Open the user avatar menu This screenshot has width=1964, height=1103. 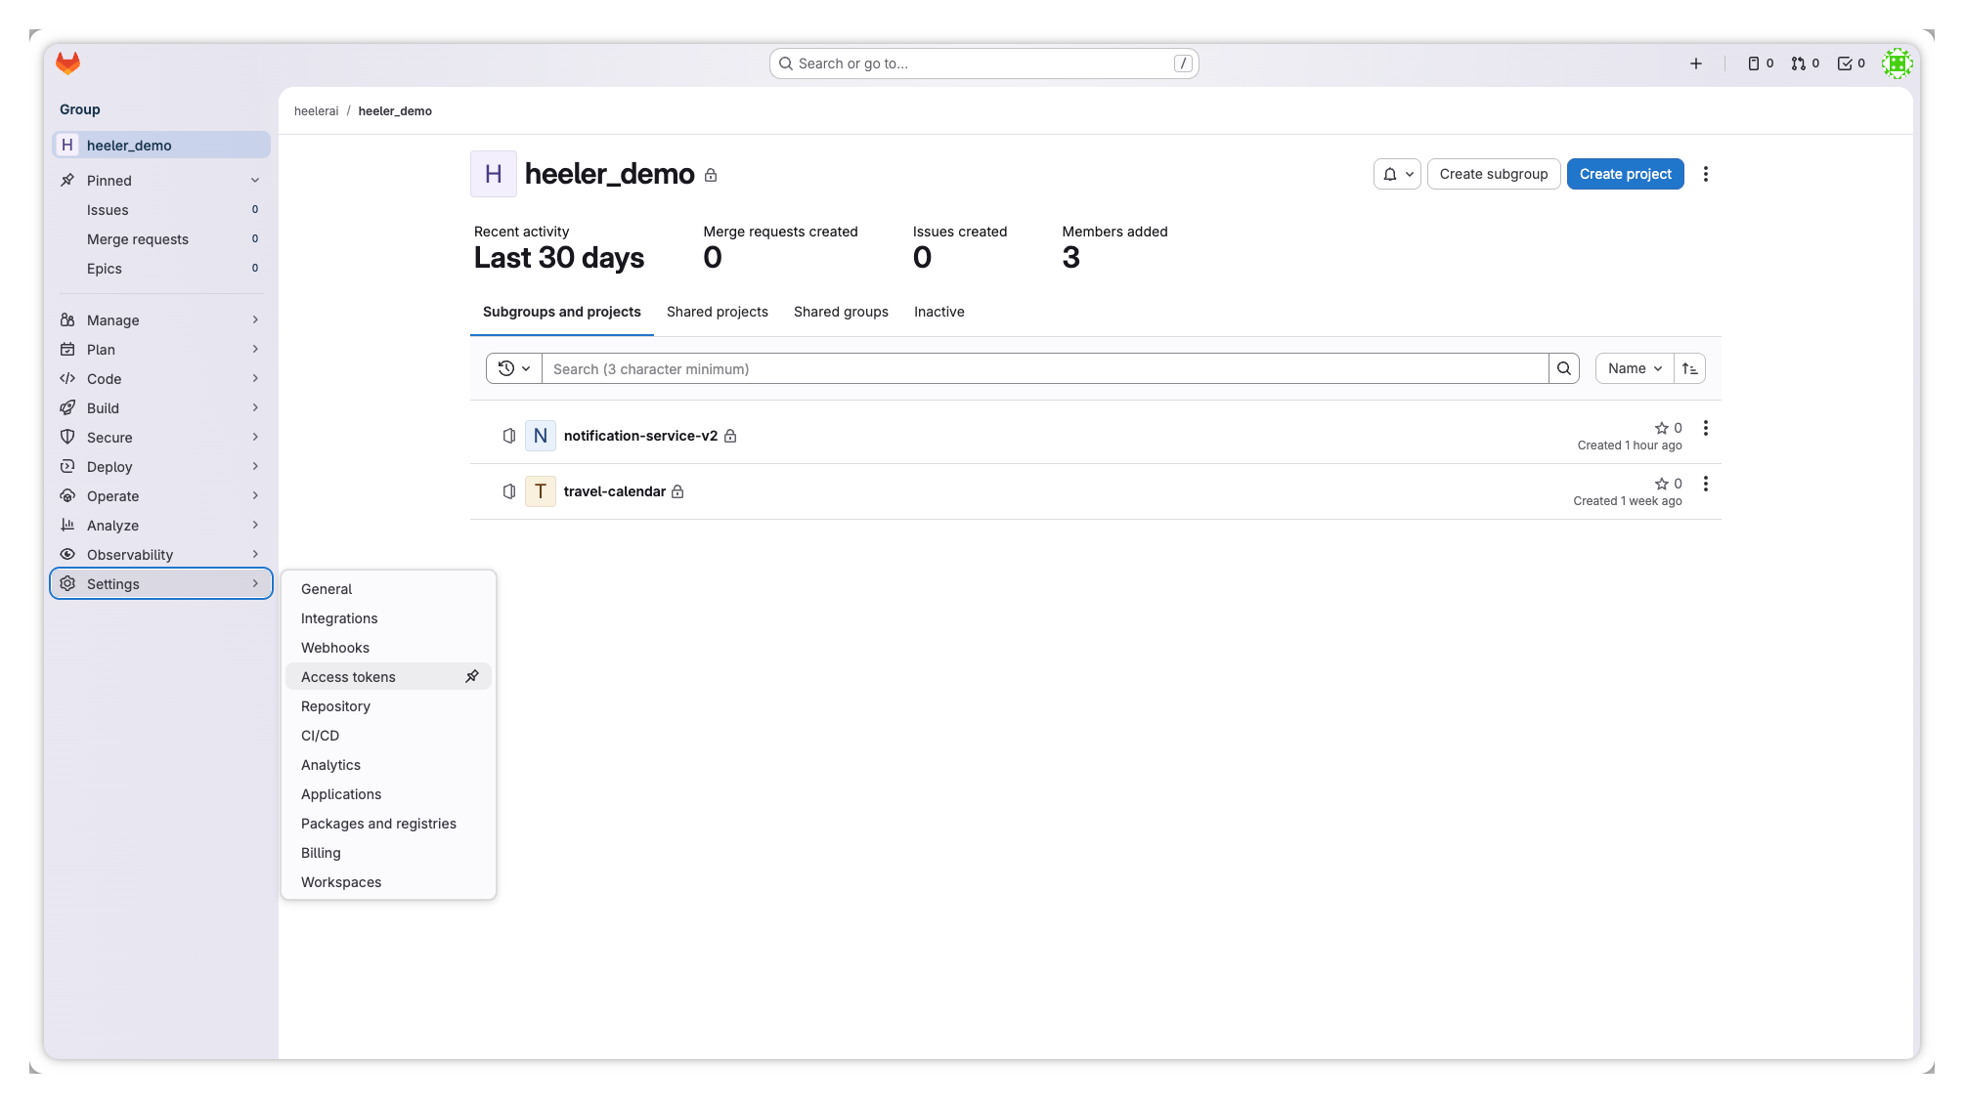click(1897, 64)
